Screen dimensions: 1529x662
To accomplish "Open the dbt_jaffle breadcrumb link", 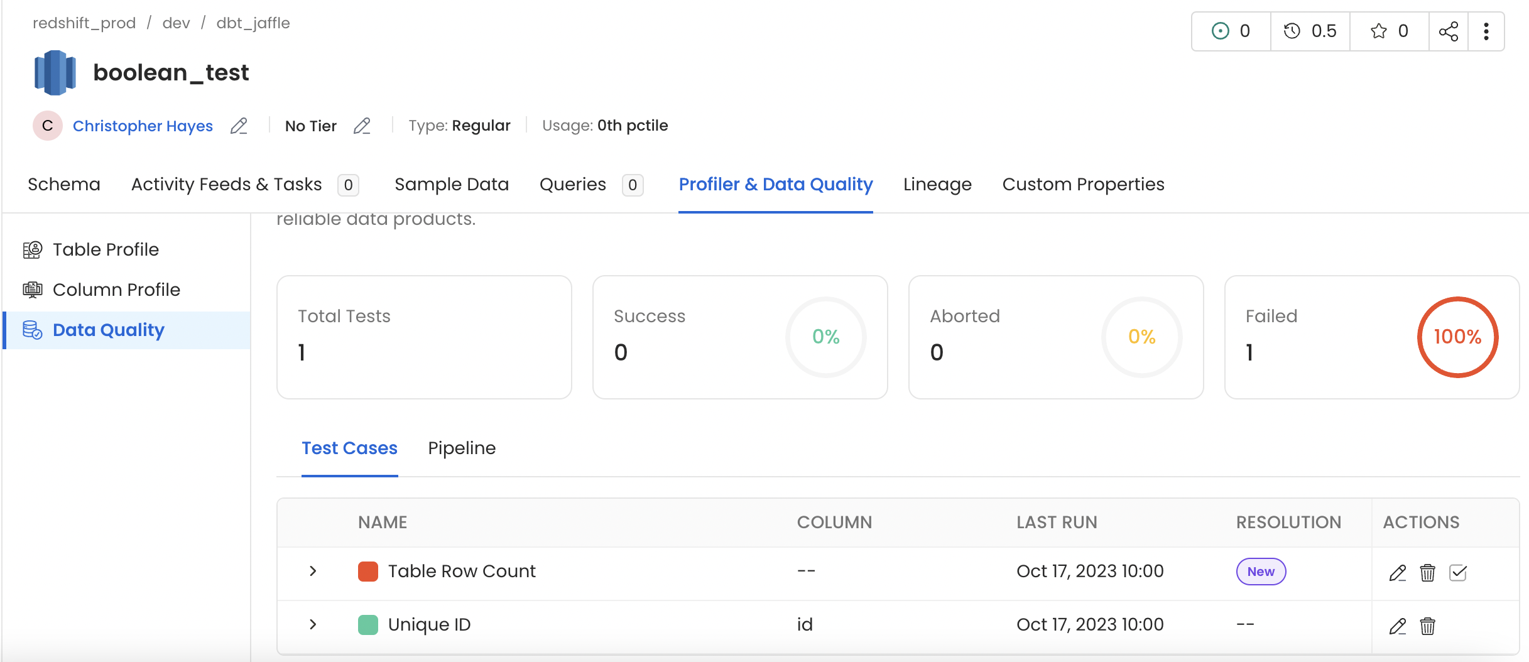I will [x=253, y=23].
